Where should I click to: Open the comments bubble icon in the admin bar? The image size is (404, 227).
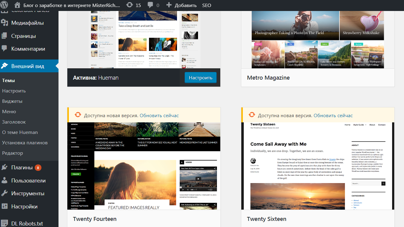click(150, 5)
